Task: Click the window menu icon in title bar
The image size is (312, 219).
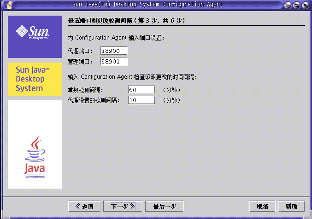Action: (9, 5)
